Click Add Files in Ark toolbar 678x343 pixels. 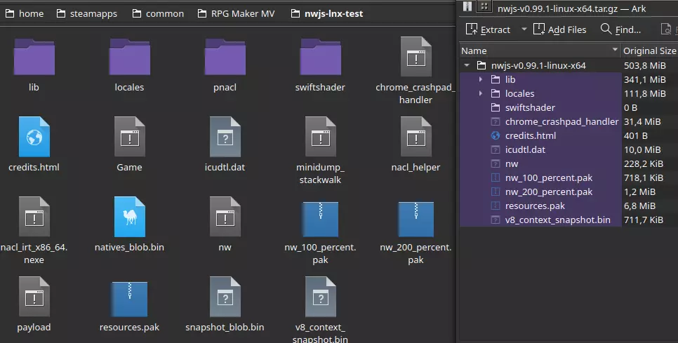point(560,29)
